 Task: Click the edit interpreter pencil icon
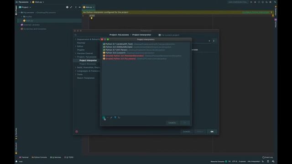111,118
